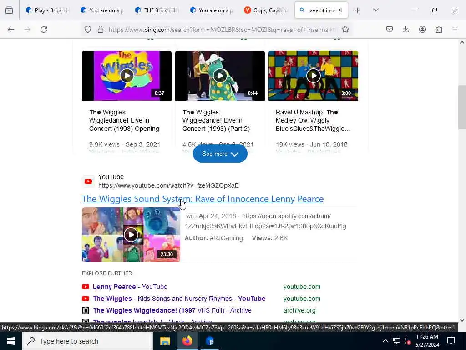Bookmark this page with the star
This screenshot has width=466, height=350.
coord(345,30)
